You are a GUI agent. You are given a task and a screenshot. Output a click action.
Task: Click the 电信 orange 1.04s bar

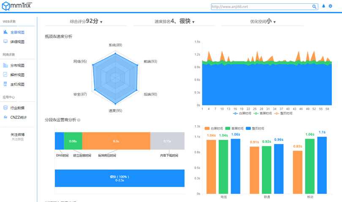coord(211,167)
